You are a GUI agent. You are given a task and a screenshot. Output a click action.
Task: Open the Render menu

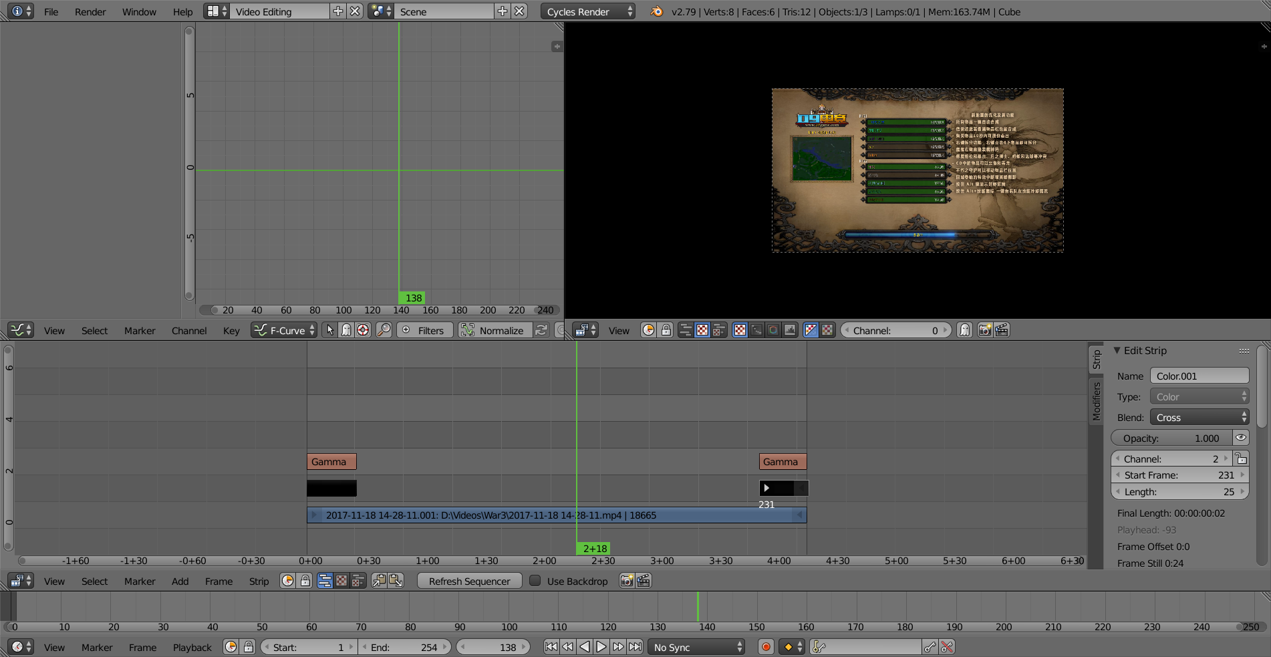pyautogui.click(x=90, y=11)
